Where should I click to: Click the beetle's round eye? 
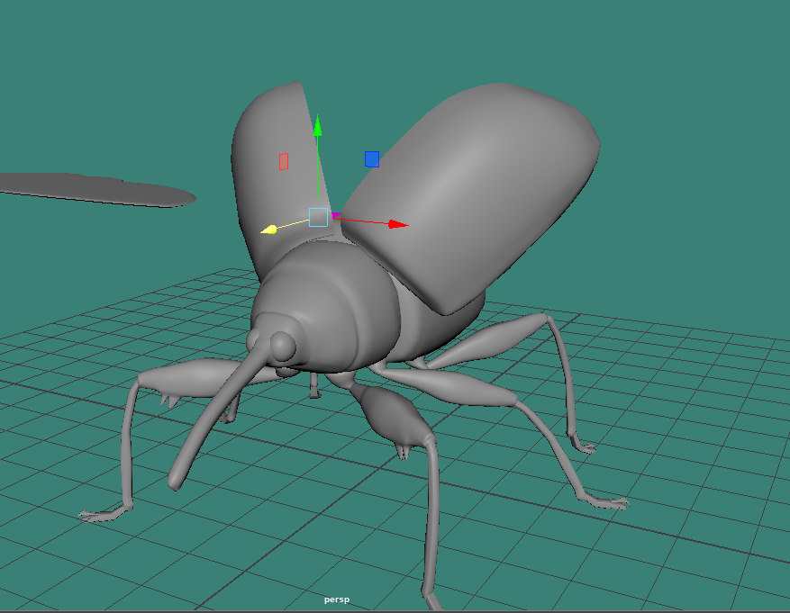tap(284, 345)
